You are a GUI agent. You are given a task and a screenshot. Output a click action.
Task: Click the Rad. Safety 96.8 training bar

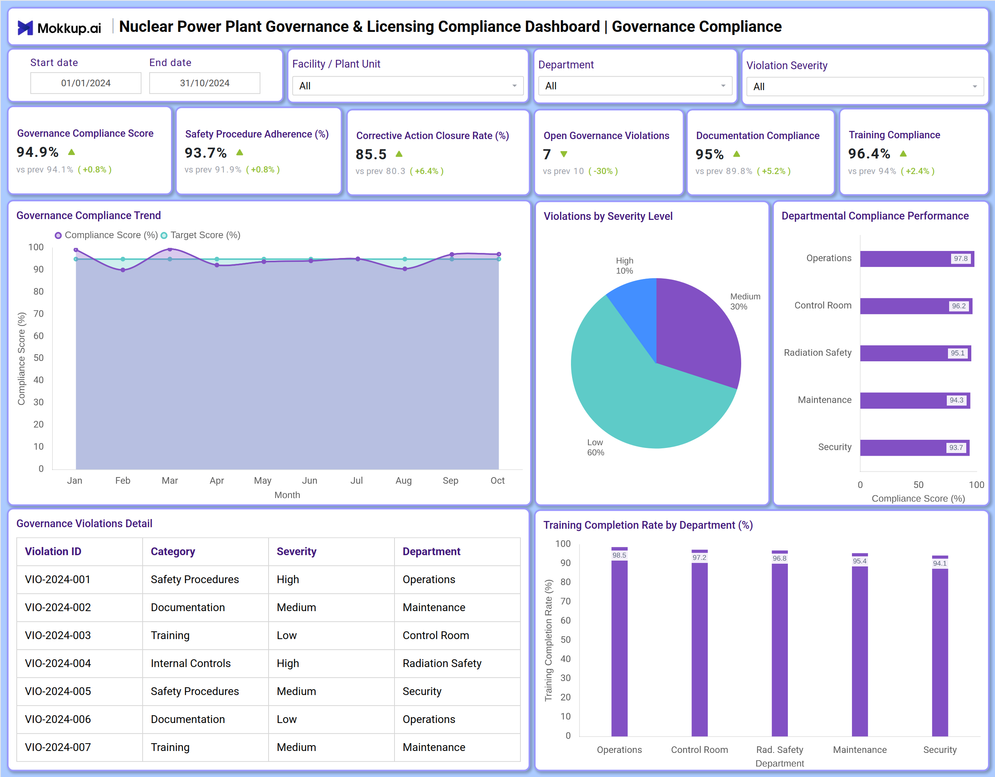click(780, 644)
